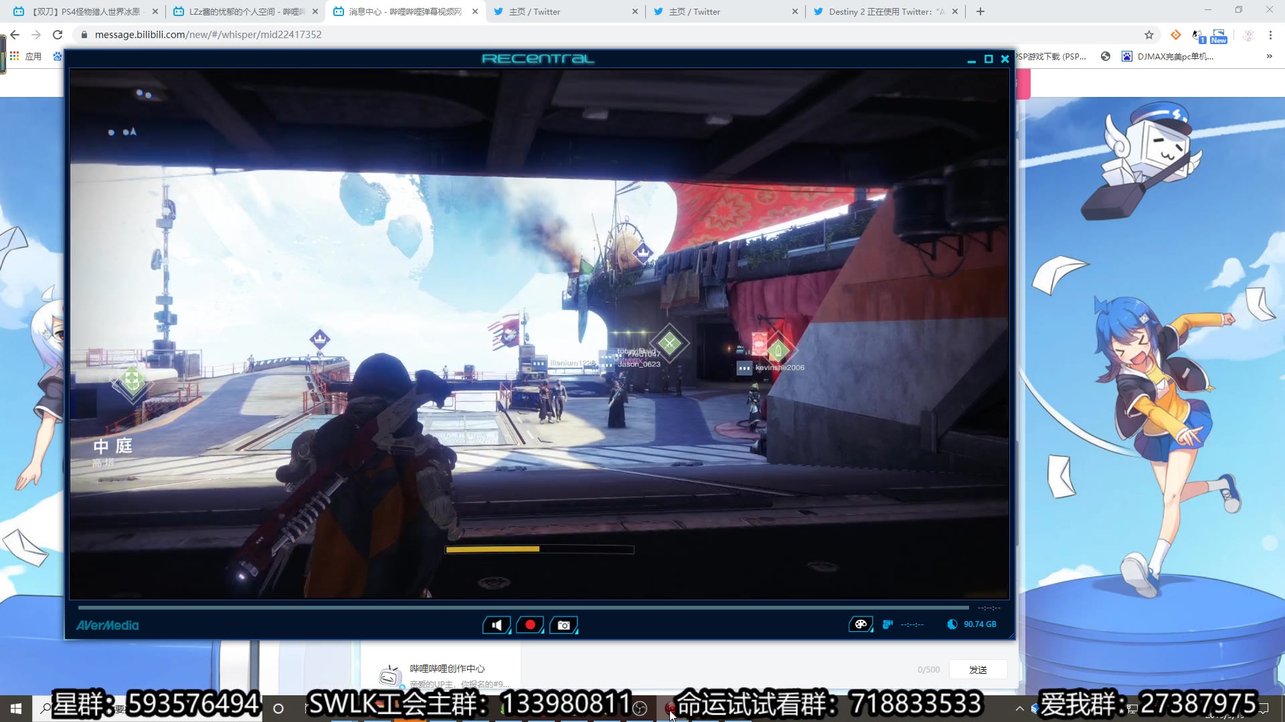
Task: Open the Windows Start menu
Action: (x=16, y=709)
